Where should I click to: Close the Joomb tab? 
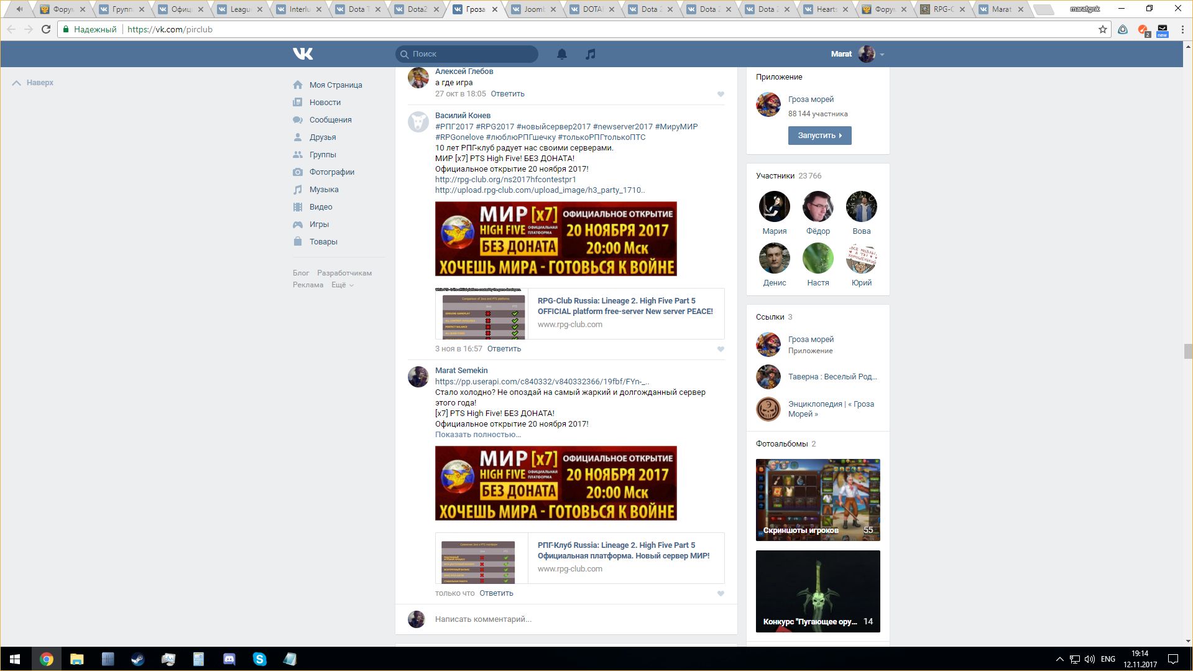coord(553,9)
